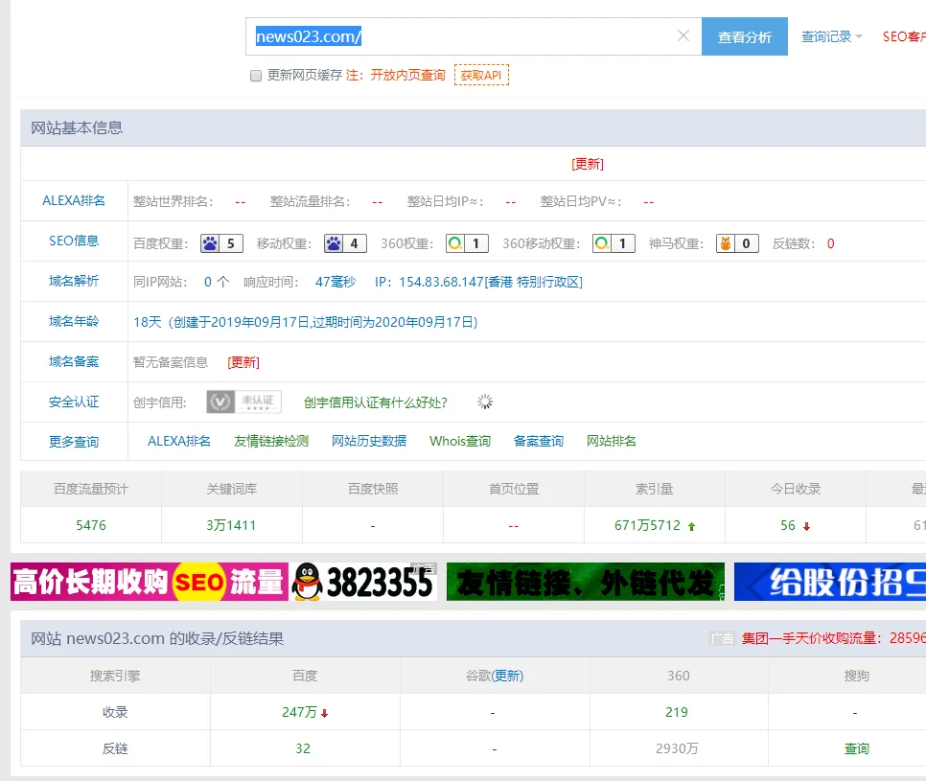
Task: Open the 域名年龄 row label
Action: 74,321
